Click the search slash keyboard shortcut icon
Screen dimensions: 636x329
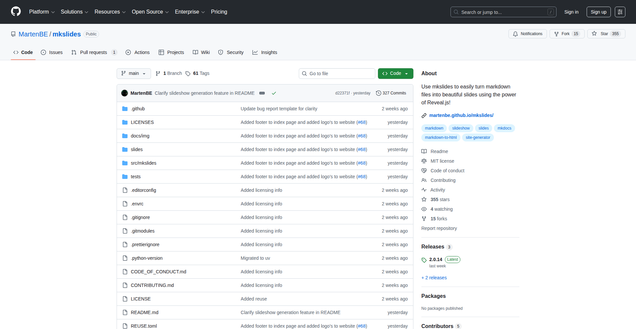[551, 12]
